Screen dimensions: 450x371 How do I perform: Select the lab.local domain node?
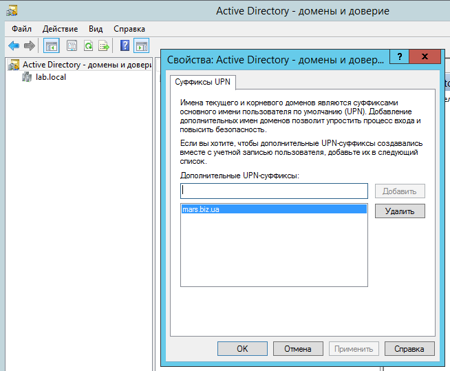point(50,77)
